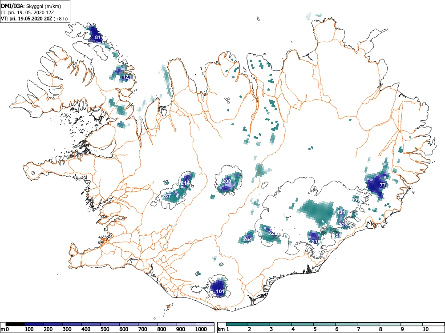445x333 pixels.
Task: Click the 'VT: þri. 19.05.2020 20Z (+8 h)' line
Action: pos(34,19)
